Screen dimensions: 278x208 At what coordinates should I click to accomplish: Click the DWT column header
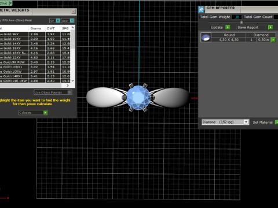51,28
